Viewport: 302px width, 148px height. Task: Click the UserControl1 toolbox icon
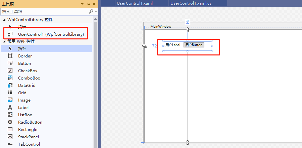coord(10,34)
